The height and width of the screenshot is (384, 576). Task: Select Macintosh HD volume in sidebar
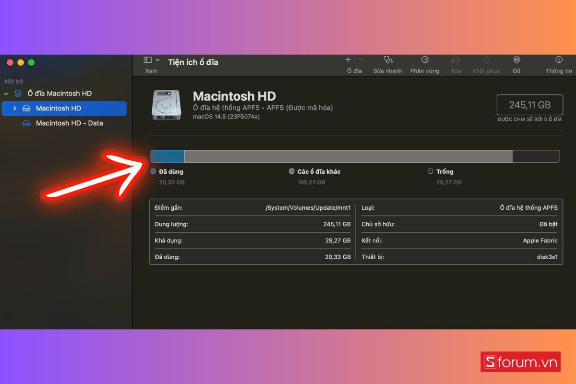(x=64, y=108)
